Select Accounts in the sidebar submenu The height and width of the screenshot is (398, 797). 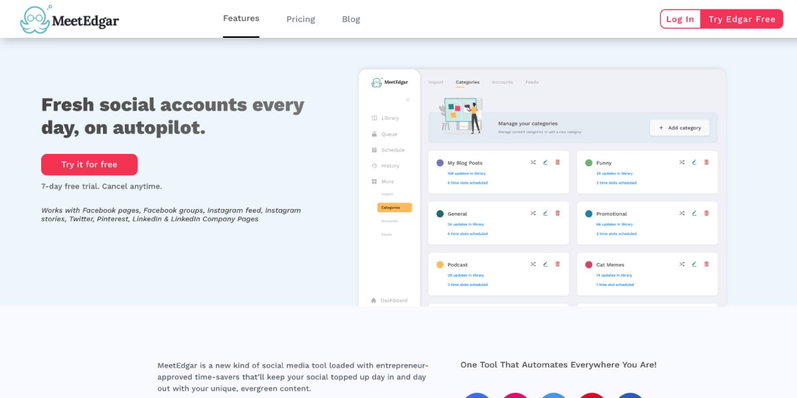pos(390,221)
